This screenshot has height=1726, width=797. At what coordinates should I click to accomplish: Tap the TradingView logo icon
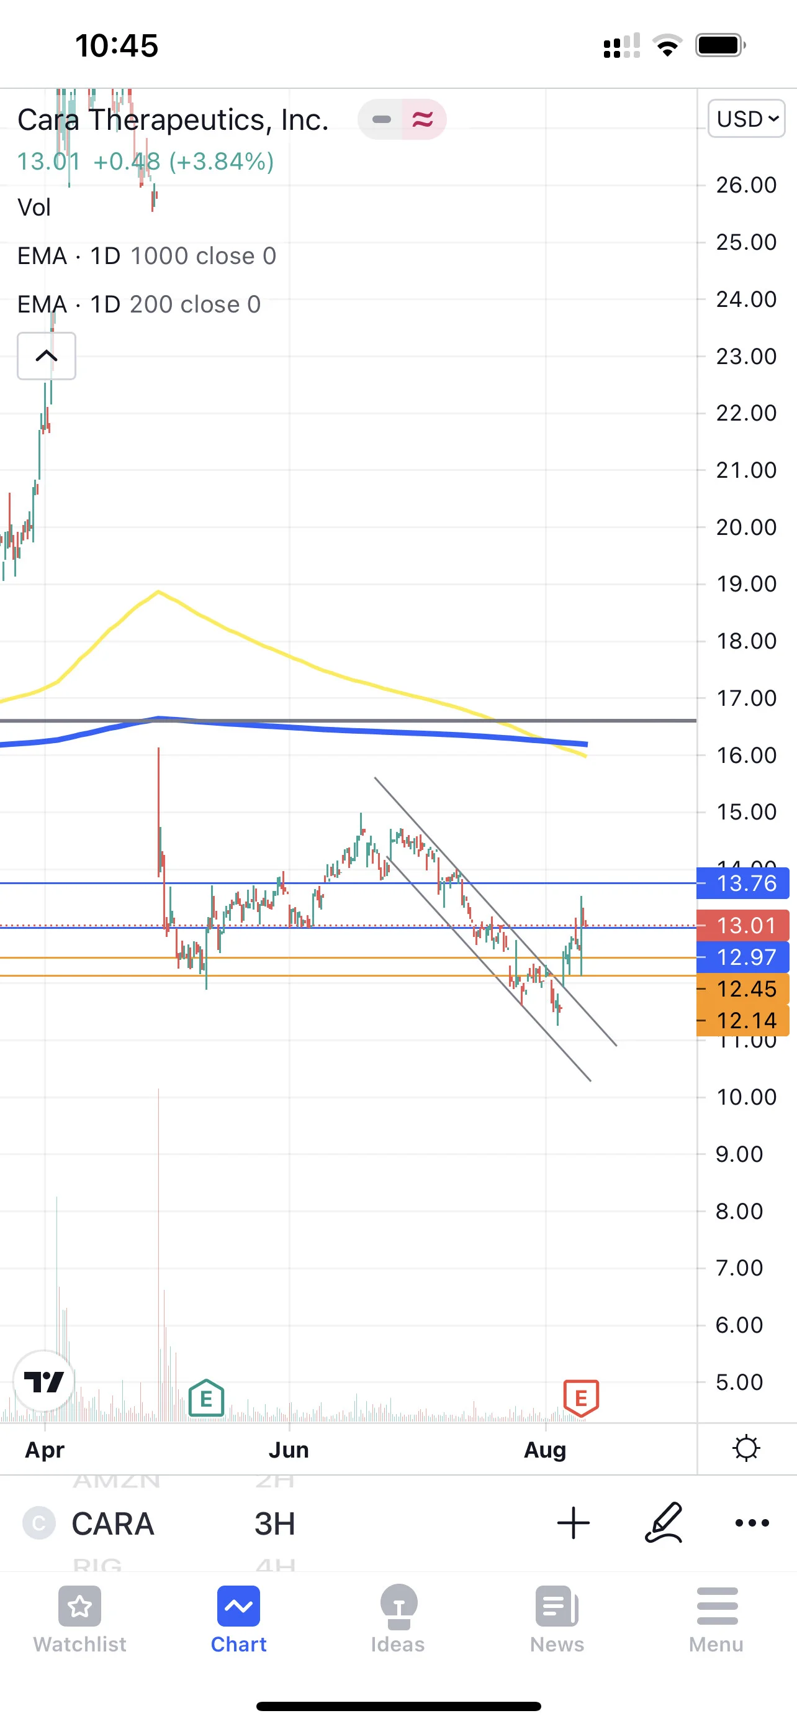coord(43,1381)
